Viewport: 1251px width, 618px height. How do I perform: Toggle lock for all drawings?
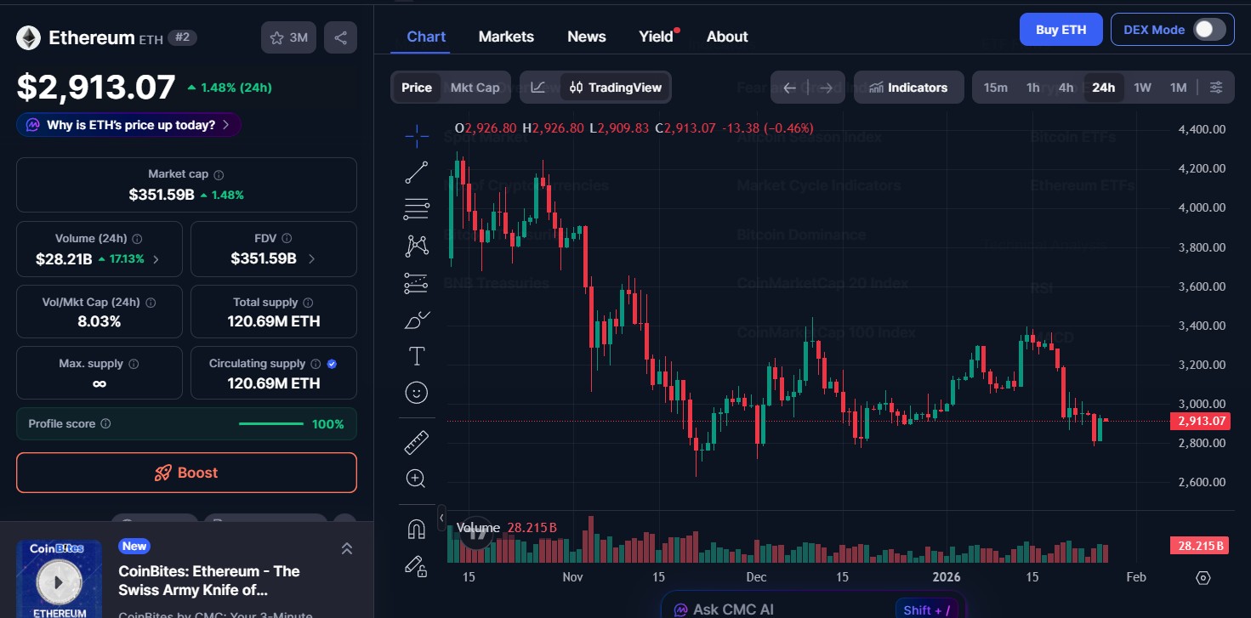(x=416, y=567)
